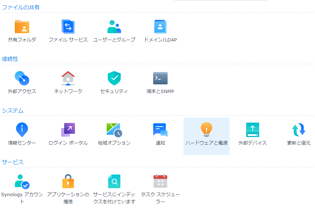The image size is (315, 212).
Task: Open the 共有フォルダ shared folder icon
Action: pyautogui.click(x=22, y=27)
